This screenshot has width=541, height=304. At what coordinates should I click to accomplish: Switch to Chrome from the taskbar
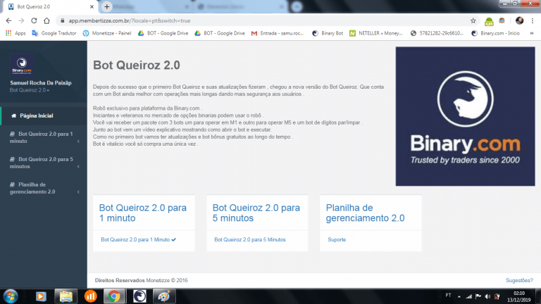point(114,296)
